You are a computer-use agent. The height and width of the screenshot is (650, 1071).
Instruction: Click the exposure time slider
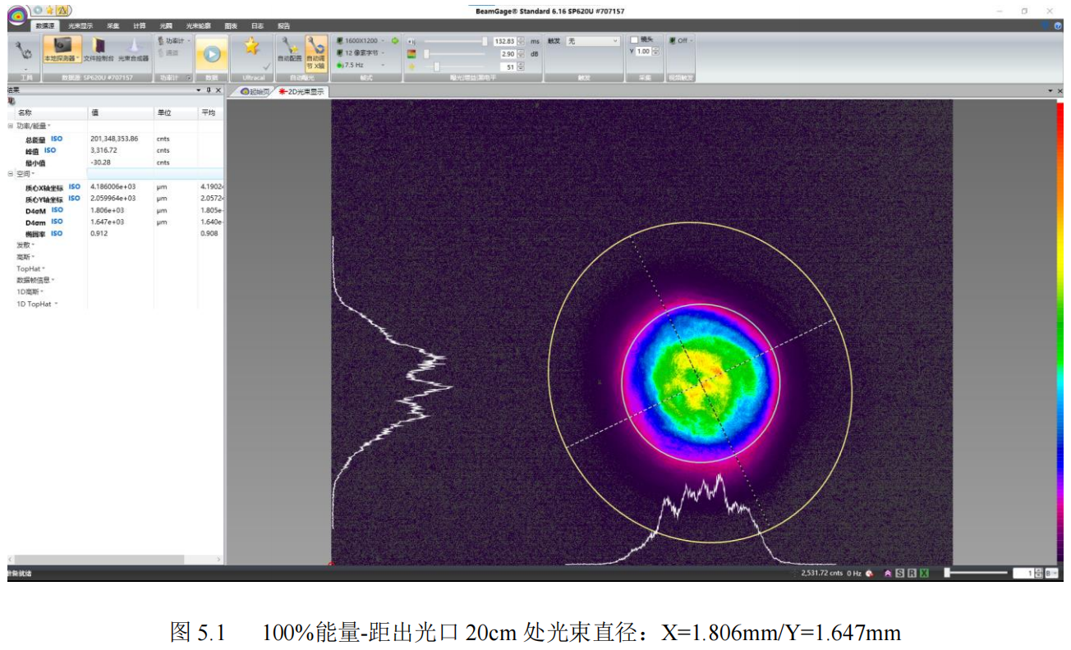pos(454,41)
